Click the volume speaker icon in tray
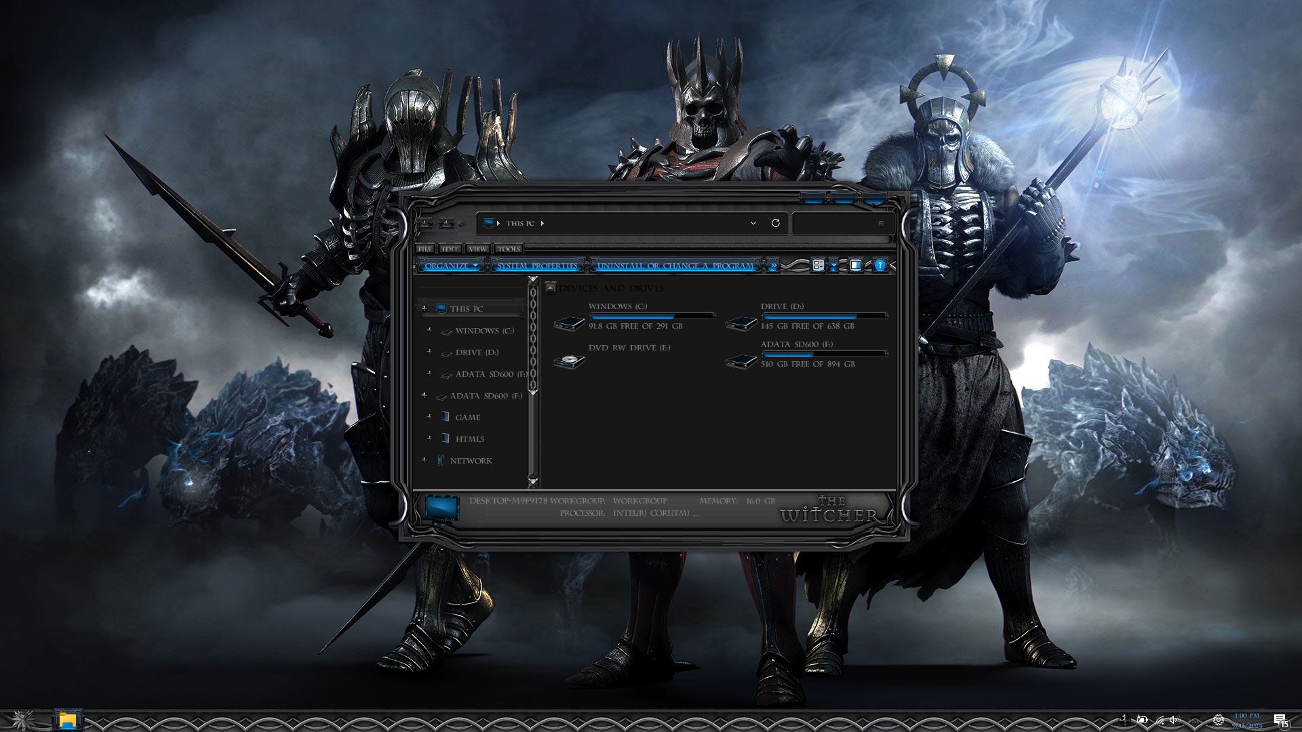Viewport: 1302px width, 732px height. [x=1174, y=720]
